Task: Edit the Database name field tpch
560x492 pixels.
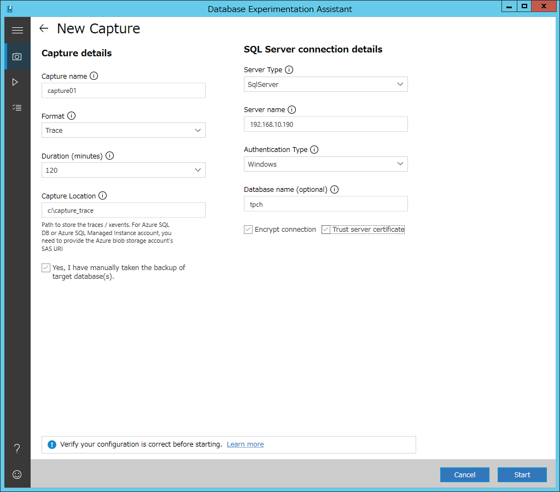Action: (326, 204)
